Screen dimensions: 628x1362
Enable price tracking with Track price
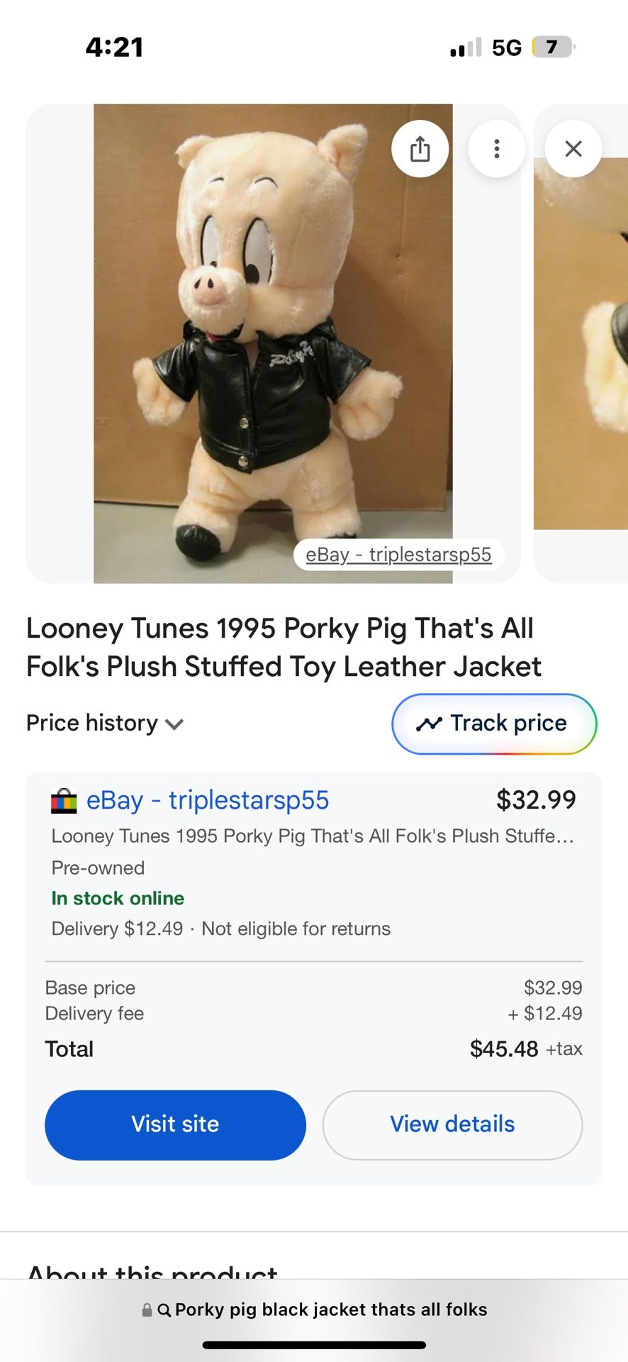(493, 724)
